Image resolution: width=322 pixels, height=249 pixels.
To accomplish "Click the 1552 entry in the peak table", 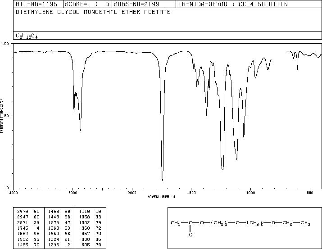I will point(23,239).
